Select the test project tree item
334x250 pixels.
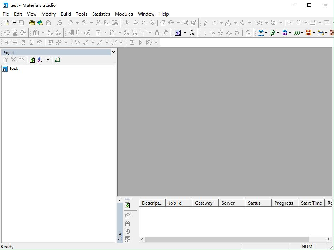click(13, 69)
